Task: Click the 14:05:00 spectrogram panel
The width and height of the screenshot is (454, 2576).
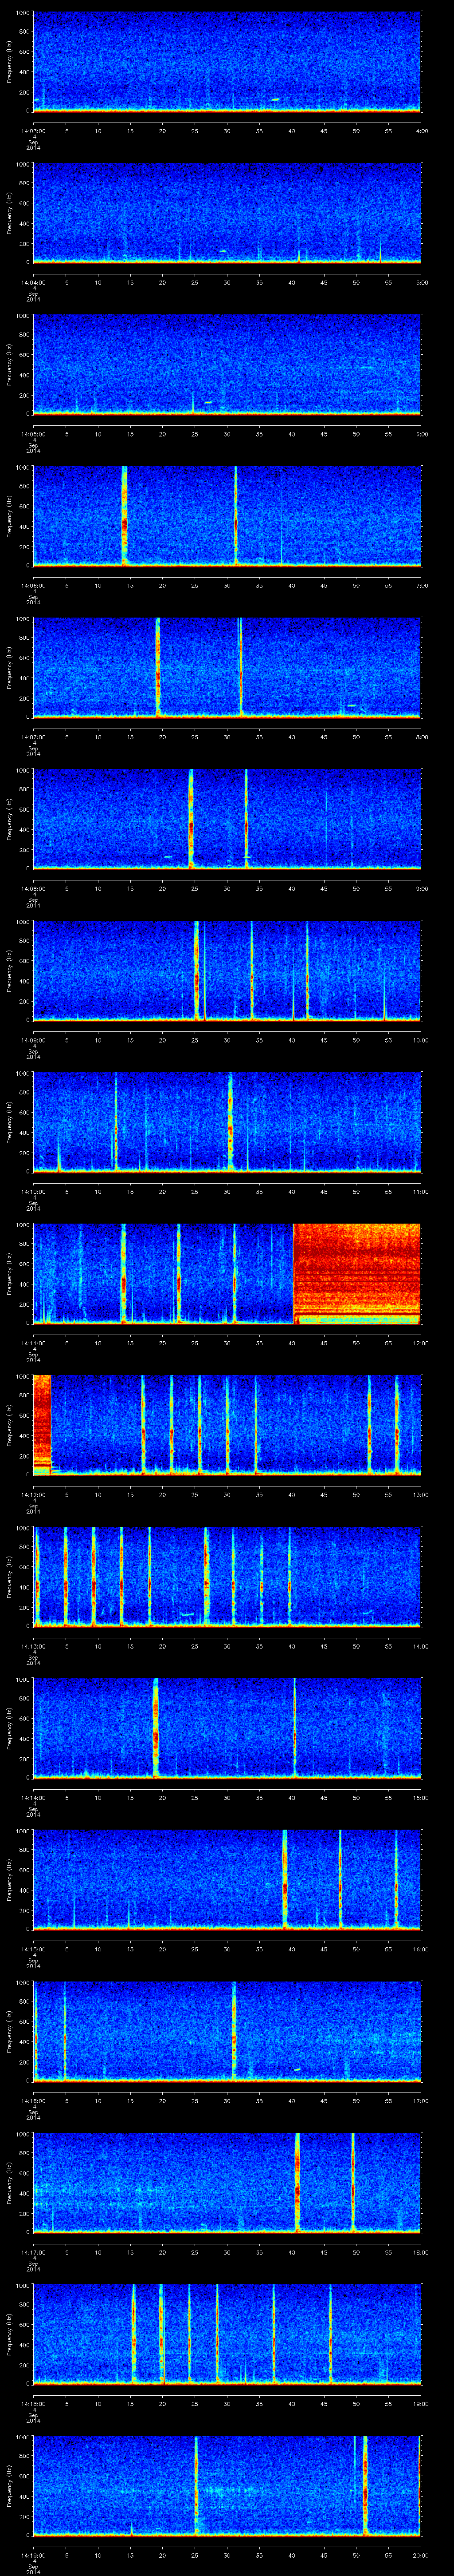Action: coord(227,363)
